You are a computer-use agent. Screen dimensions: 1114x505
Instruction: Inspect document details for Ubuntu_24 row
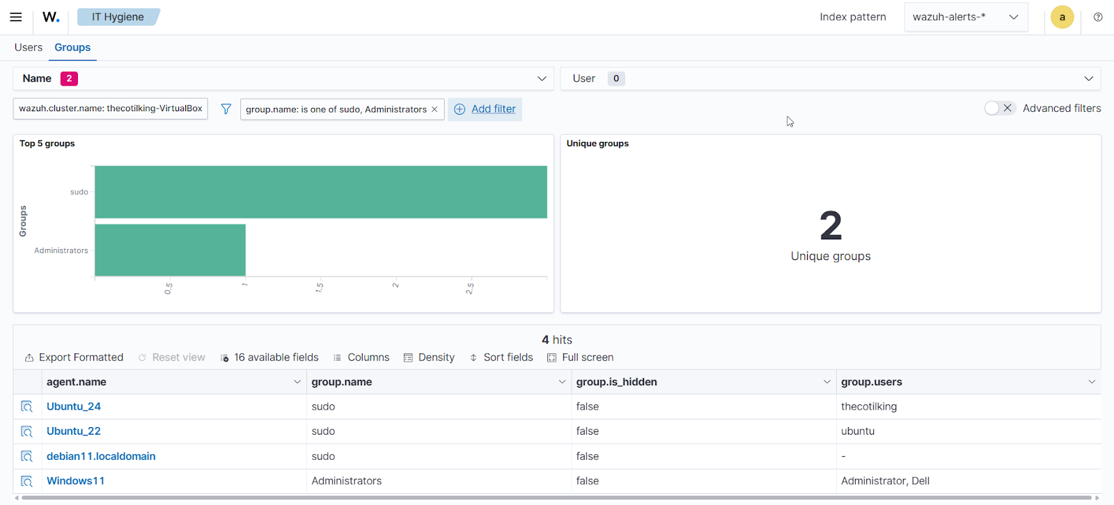[26, 406]
